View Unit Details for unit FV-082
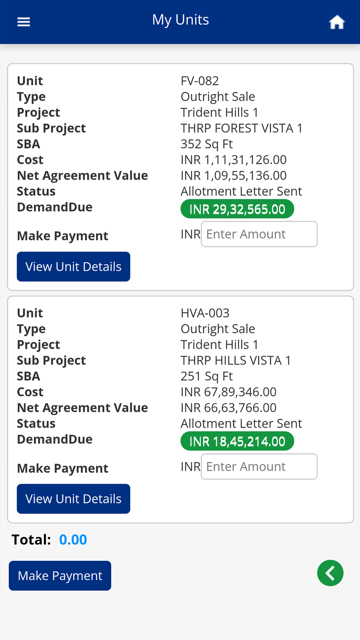The image size is (360, 640). coord(73,267)
